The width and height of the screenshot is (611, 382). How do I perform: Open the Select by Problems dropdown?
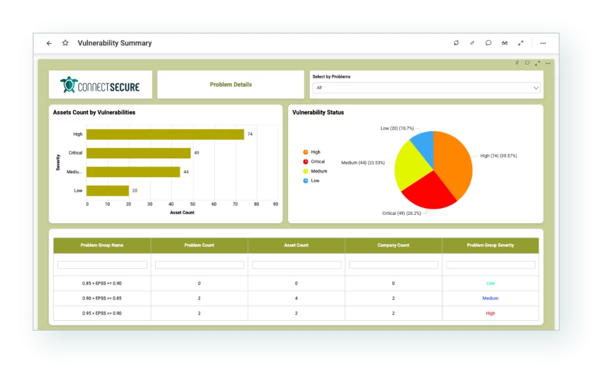(426, 88)
